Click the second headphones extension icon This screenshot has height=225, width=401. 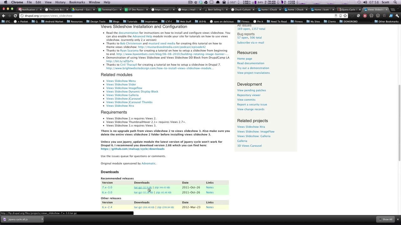coord(378,16)
